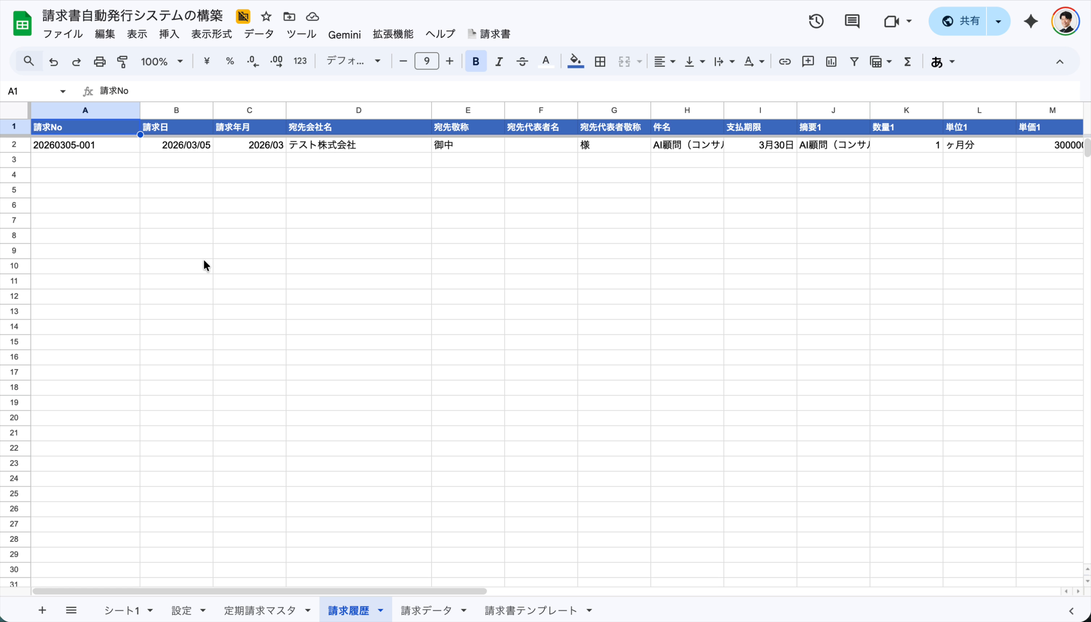Apply strikethrough formatting
Screen dimensions: 1091x622
521,61
